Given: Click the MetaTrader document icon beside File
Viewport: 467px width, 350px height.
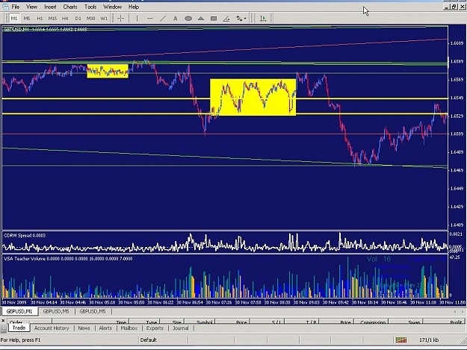Looking at the screenshot, I should (5, 7).
